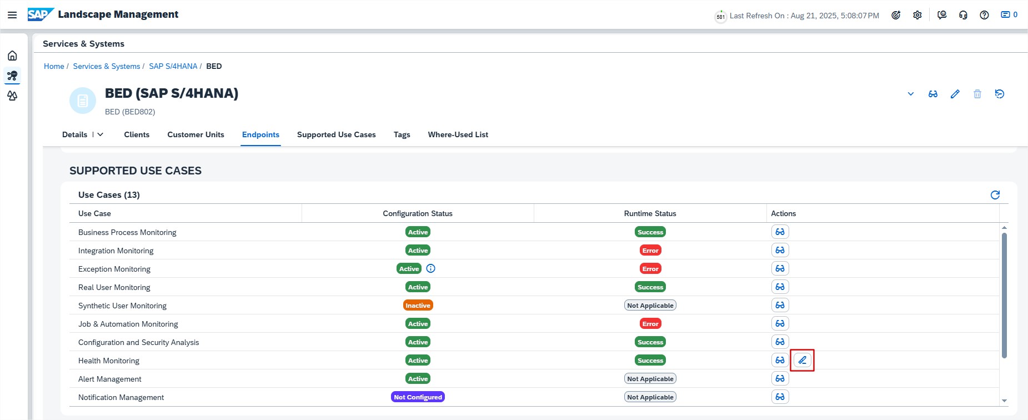The height and width of the screenshot is (420, 1028).
Task: Click the Home breadcrumb link
Action: [x=54, y=66]
